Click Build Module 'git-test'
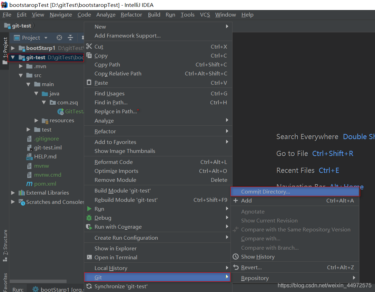The height and width of the screenshot is (292, 375). [157, 190]
